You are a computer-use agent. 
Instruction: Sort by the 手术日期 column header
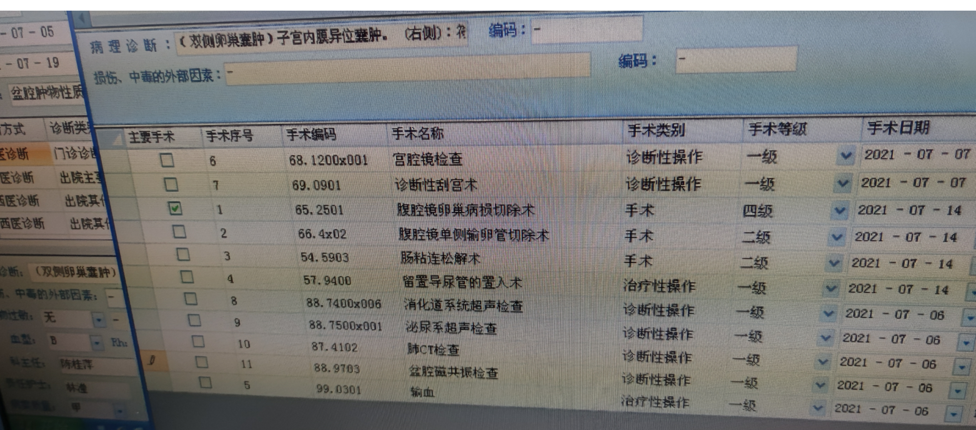coord(899,128)
